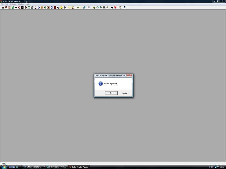Click the volume speaker tray icon

218,167
